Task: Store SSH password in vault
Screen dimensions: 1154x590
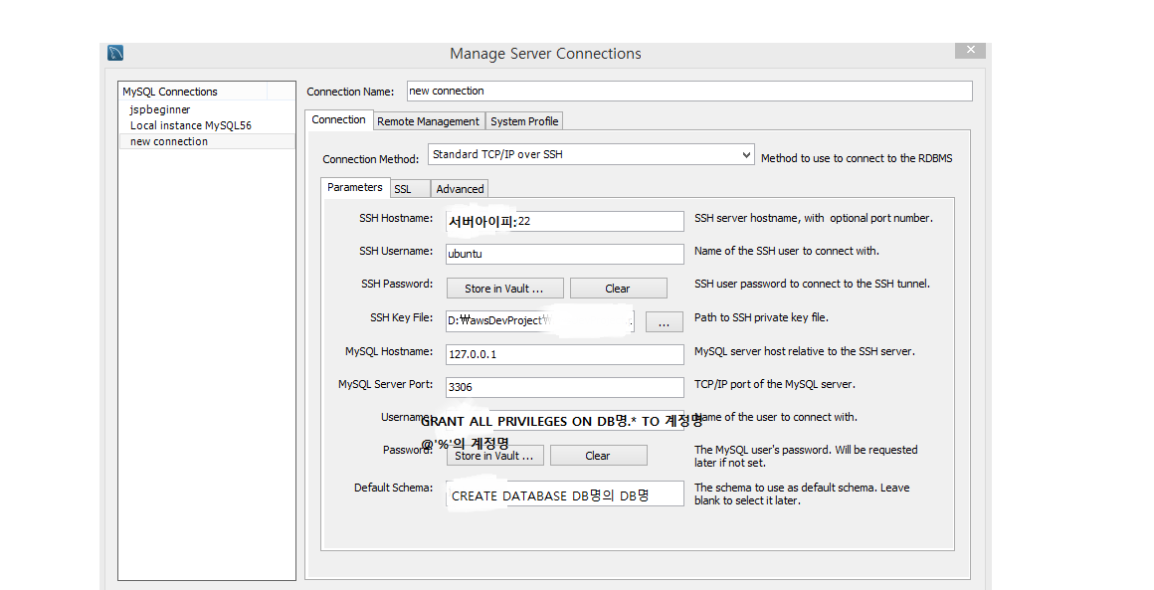Action: point(504,289)
